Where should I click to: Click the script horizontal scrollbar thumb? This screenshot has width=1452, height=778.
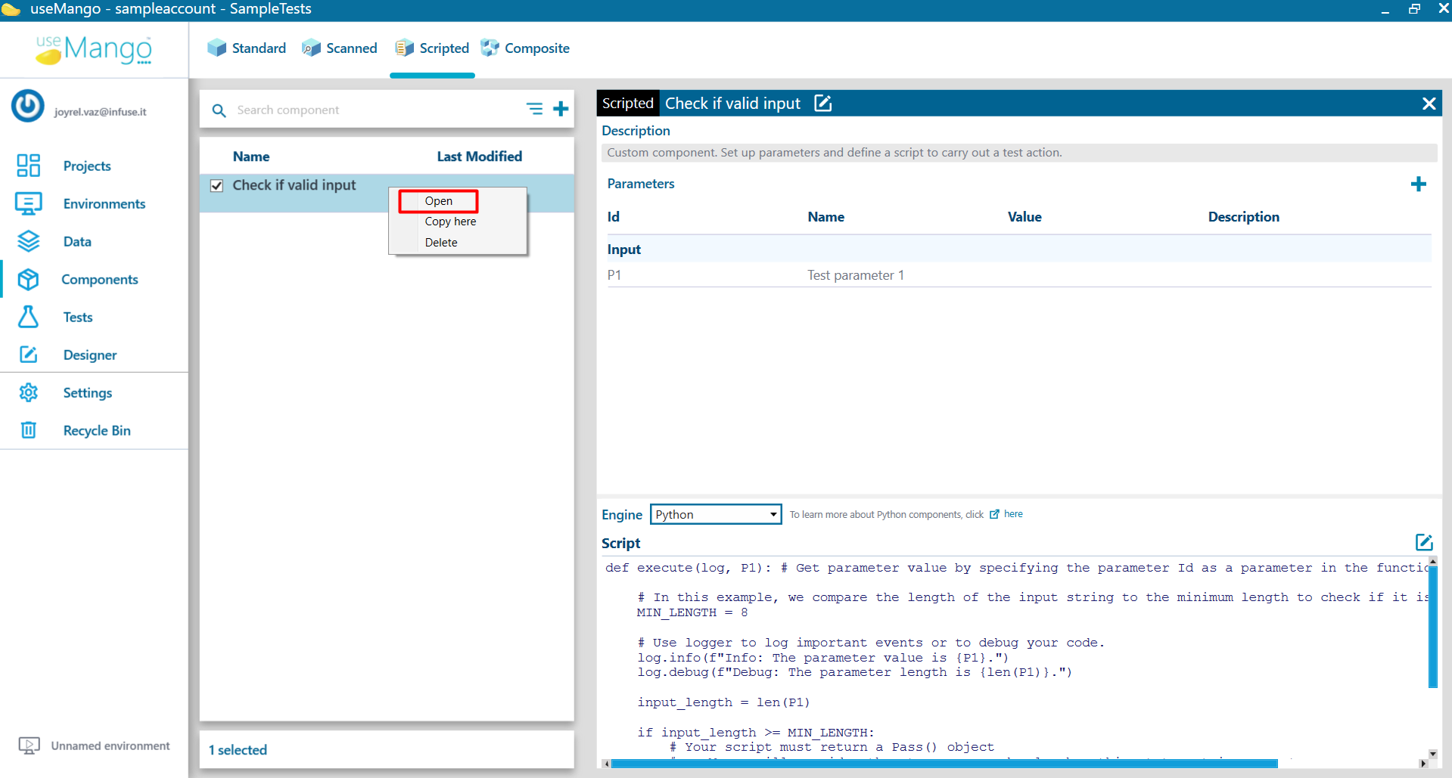[944, 764]
